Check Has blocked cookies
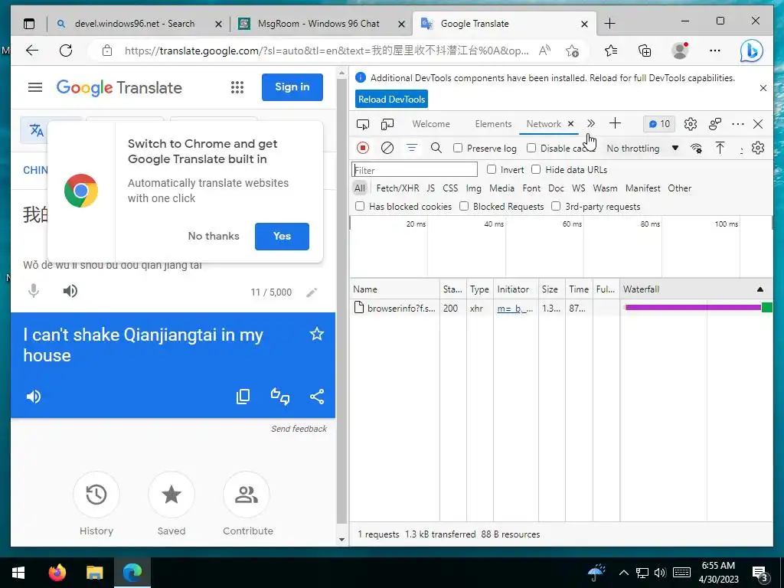784x588 pixels. (360, 206)
